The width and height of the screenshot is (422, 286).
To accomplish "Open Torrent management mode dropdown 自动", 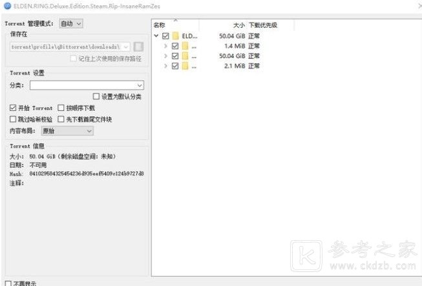I will point(71,24).
